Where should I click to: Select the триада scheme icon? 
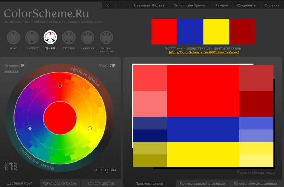50,37
